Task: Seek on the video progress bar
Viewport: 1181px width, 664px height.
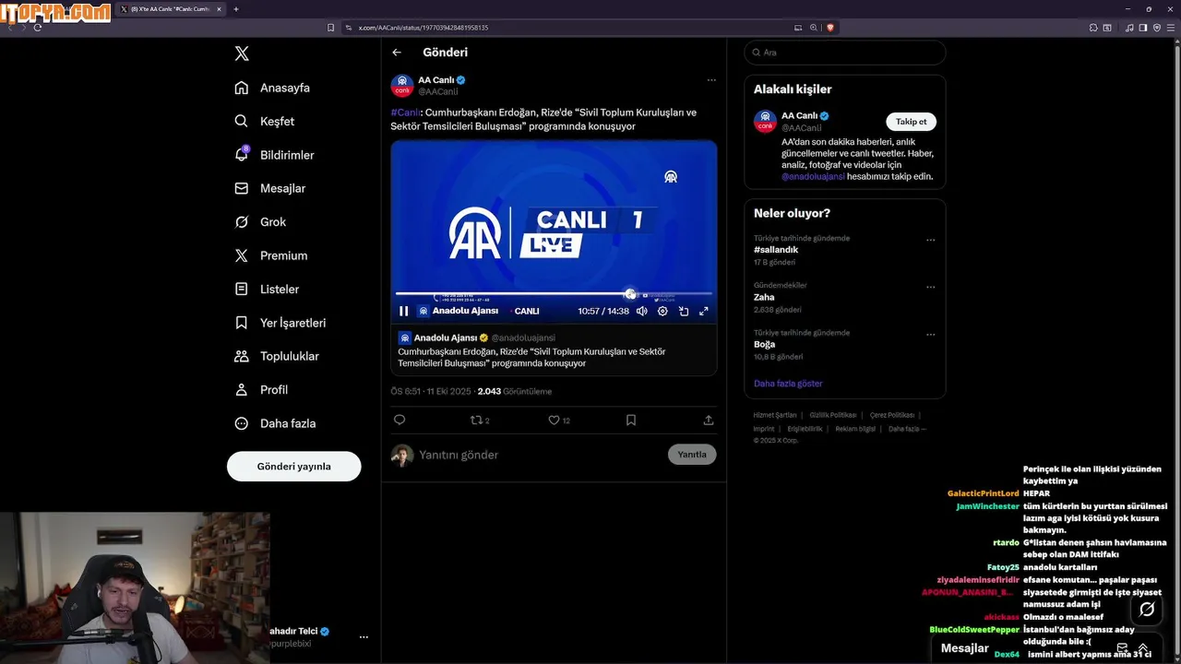Action: (554, 293)
